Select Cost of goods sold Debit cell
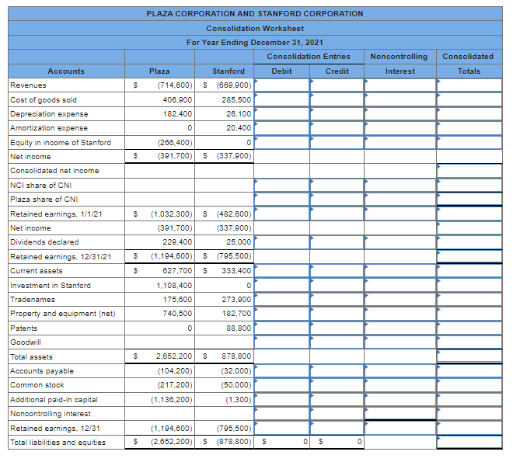The image size is (520, 462). pyautogui.click(x=281, y=99)
